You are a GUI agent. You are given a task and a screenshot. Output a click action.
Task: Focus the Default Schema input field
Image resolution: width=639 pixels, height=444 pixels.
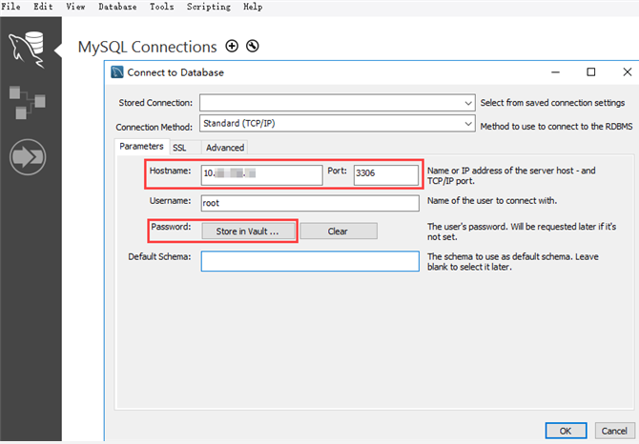click(x=310, y=261)
